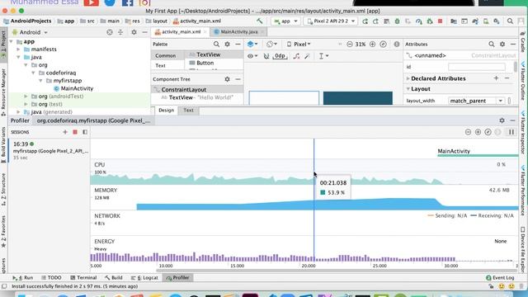Click the Make Project hammer icon

(x=259, y=21)
